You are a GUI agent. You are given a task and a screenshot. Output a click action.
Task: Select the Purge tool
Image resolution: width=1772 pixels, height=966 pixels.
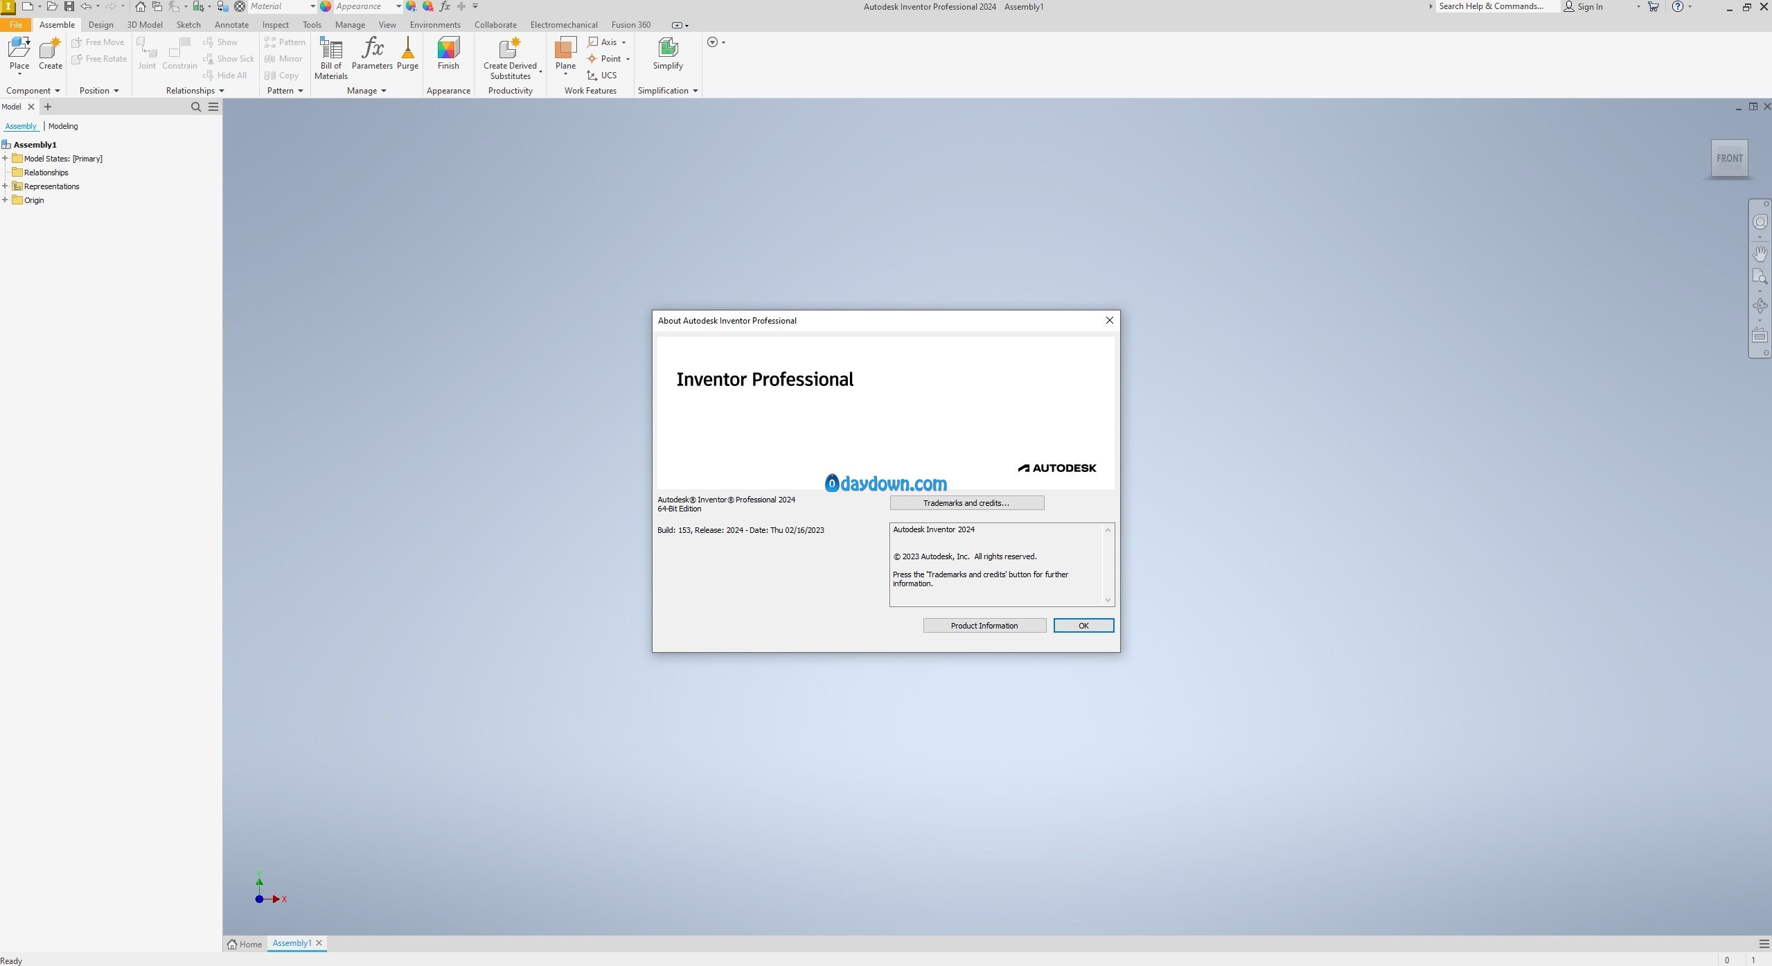pyautogui.click(x=407, y=49)
